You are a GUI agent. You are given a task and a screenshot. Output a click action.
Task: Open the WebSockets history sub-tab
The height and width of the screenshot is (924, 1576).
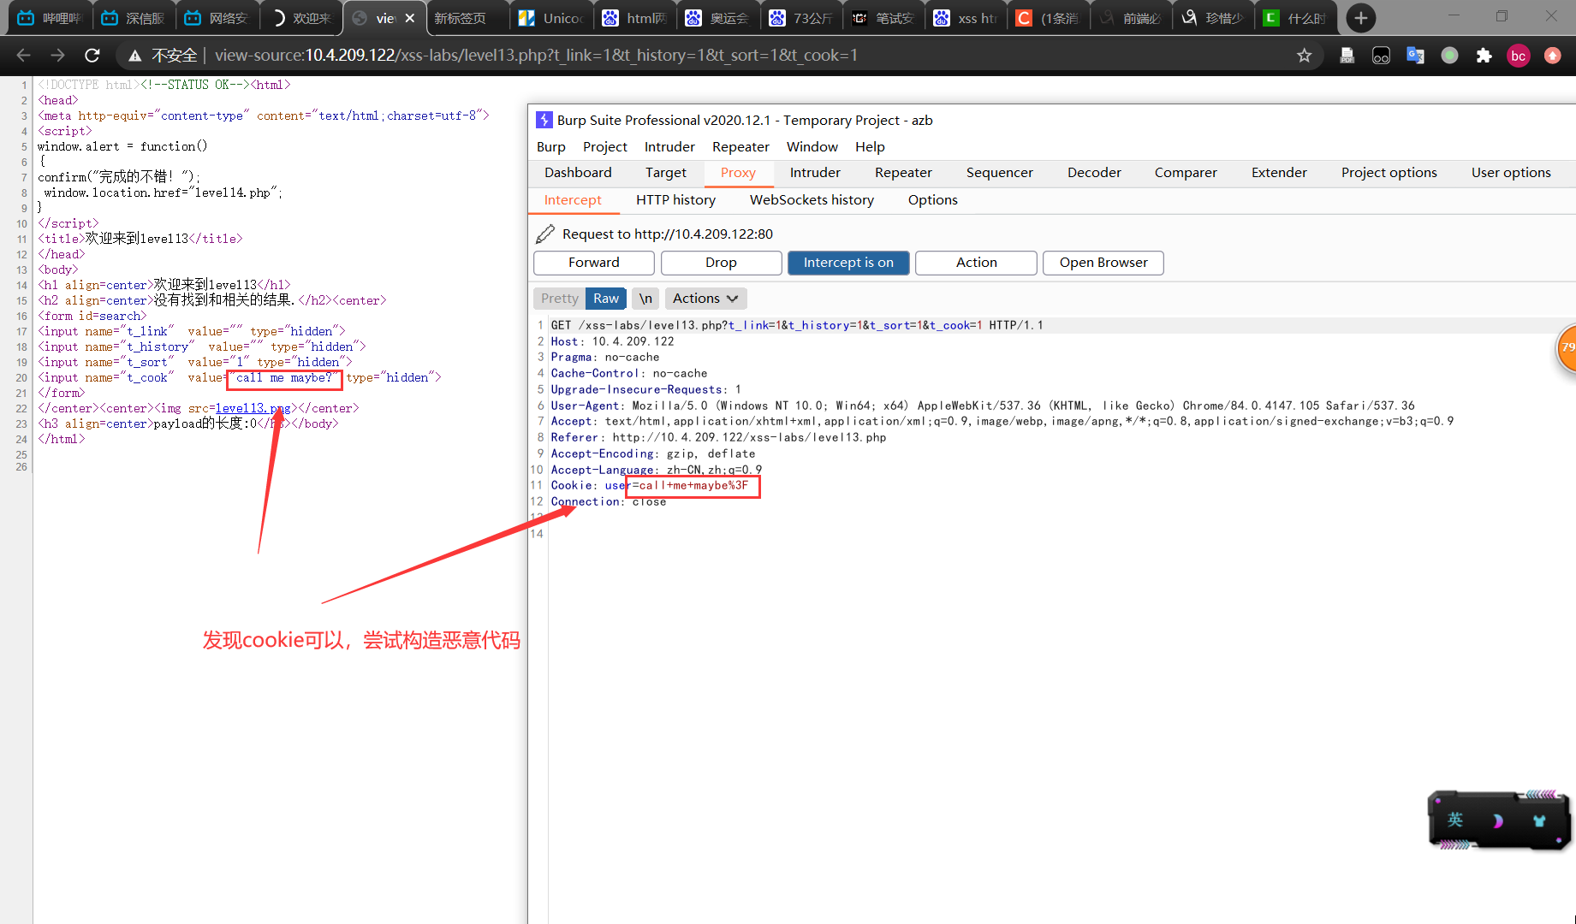pyautogui.click(x=812, y=200)
